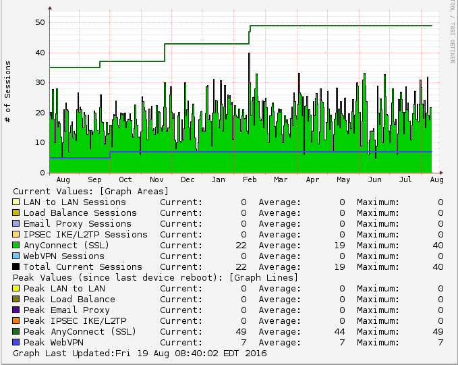
Task: Click the 'Feb' x-axis month label
Action: point(250,179)
